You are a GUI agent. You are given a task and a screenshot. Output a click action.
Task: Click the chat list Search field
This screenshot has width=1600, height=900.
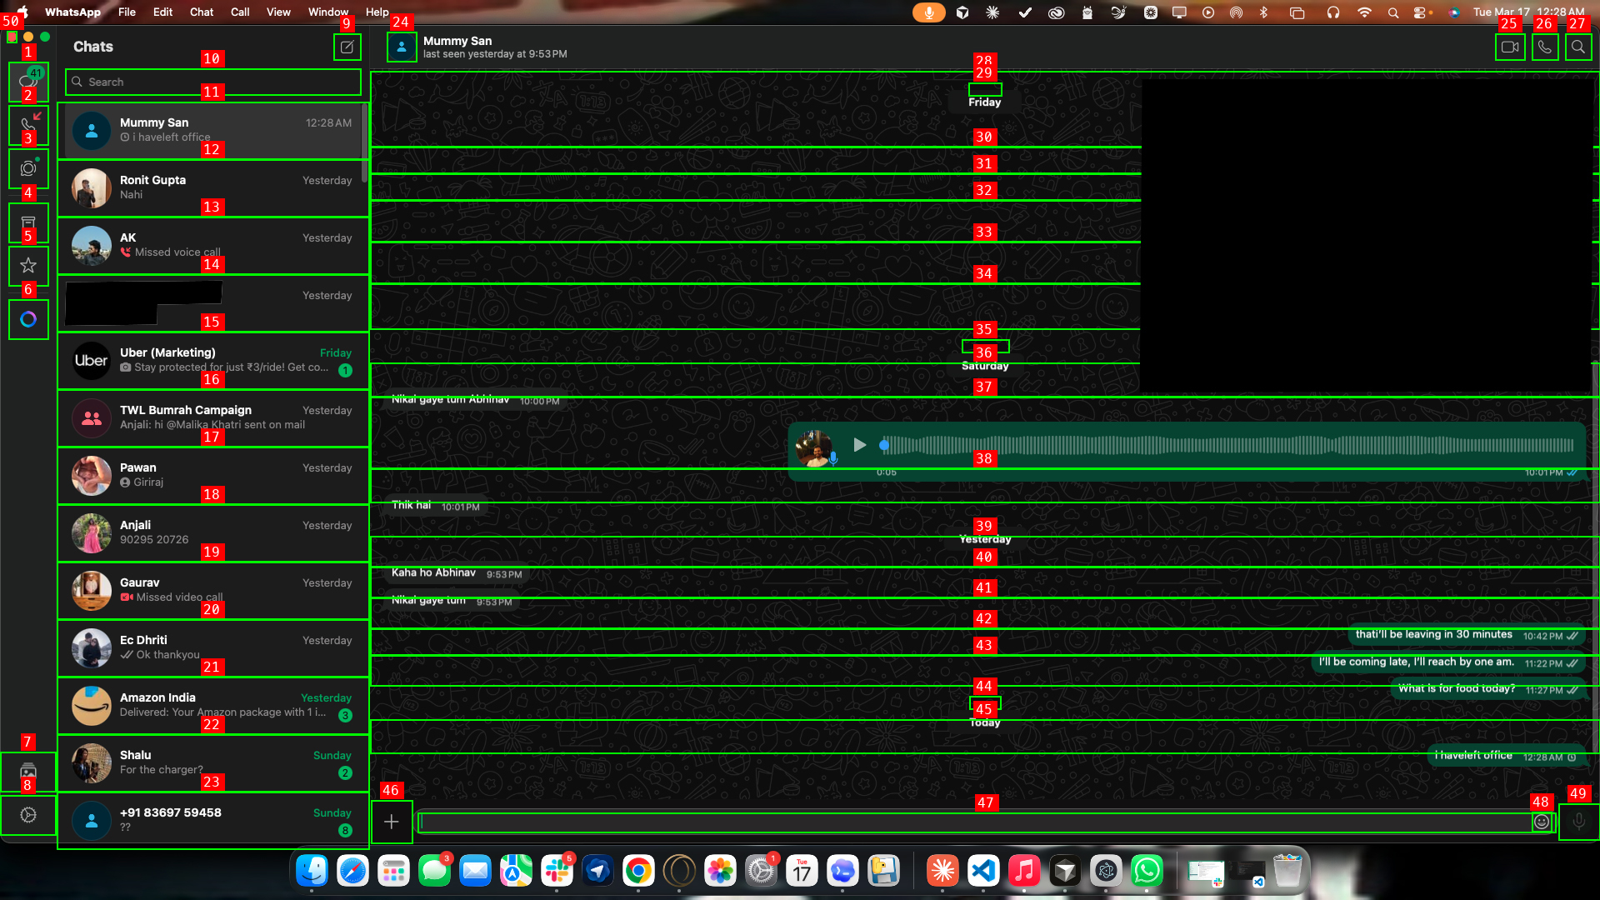click(x=213, y=82)
